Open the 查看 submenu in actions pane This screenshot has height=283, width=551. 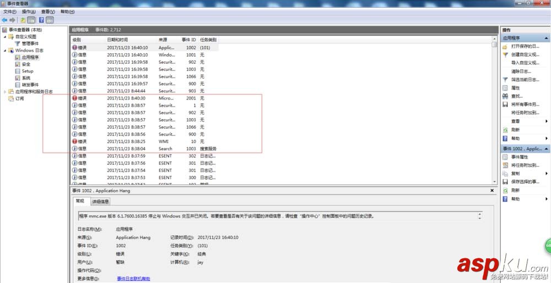point(525,121)
